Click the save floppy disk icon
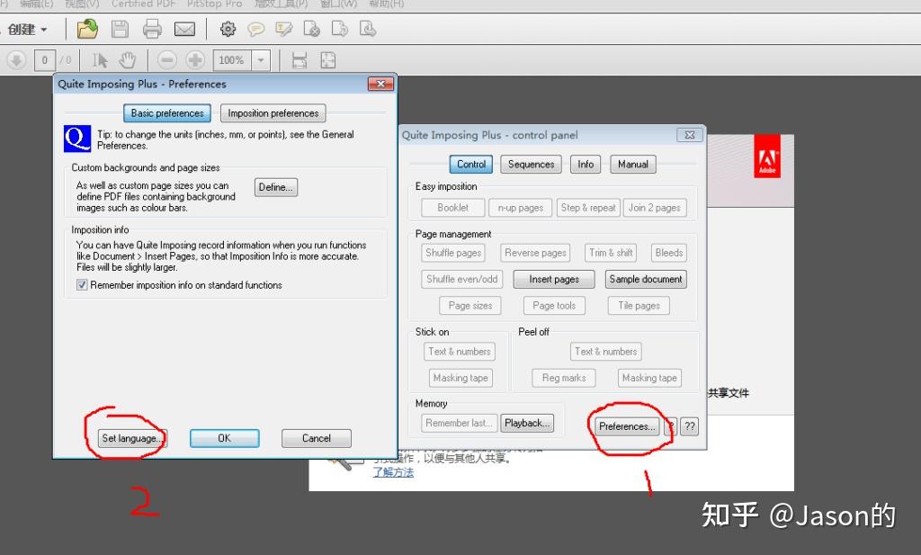Image resolution: width=921 pixels, height=555 pixels. (x=120, y=29)
